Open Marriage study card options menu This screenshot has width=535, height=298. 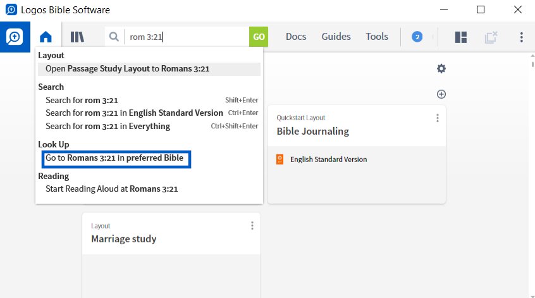pyautogui.click(x=252, y=226)
